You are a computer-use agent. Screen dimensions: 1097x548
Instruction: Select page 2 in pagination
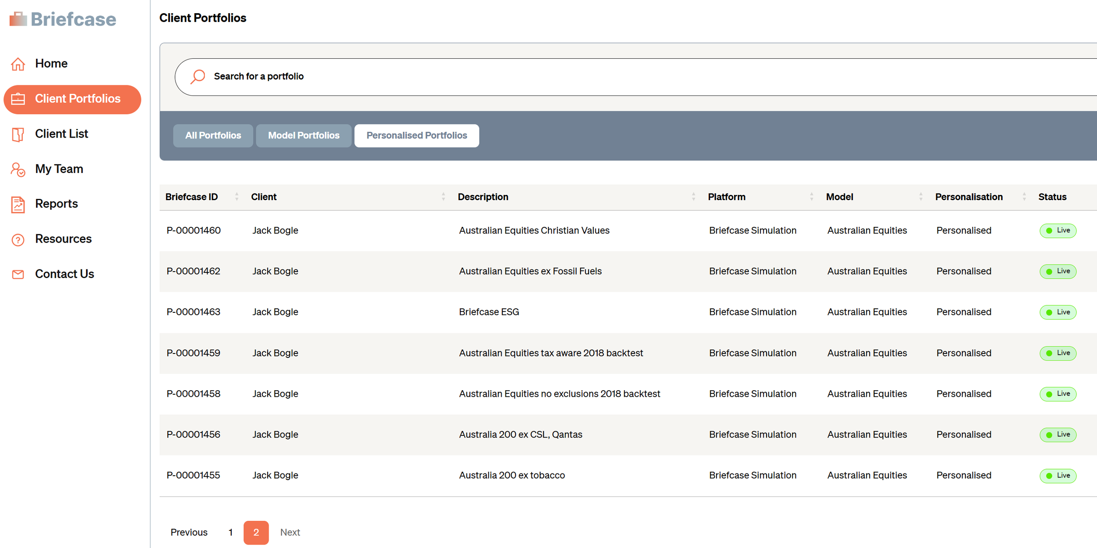[x=256, y=533]
